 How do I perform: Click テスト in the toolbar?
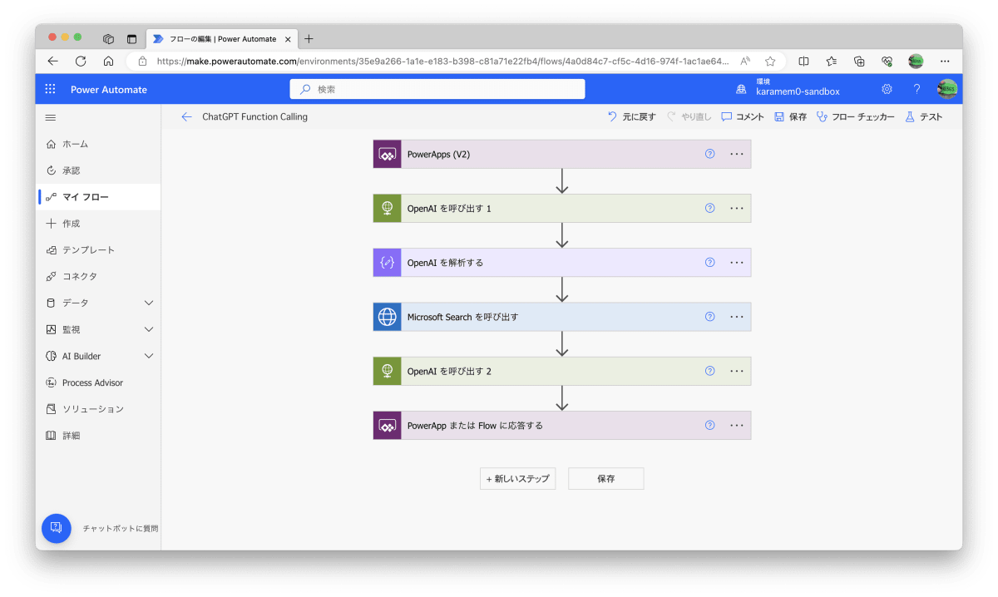pos(924,117)
